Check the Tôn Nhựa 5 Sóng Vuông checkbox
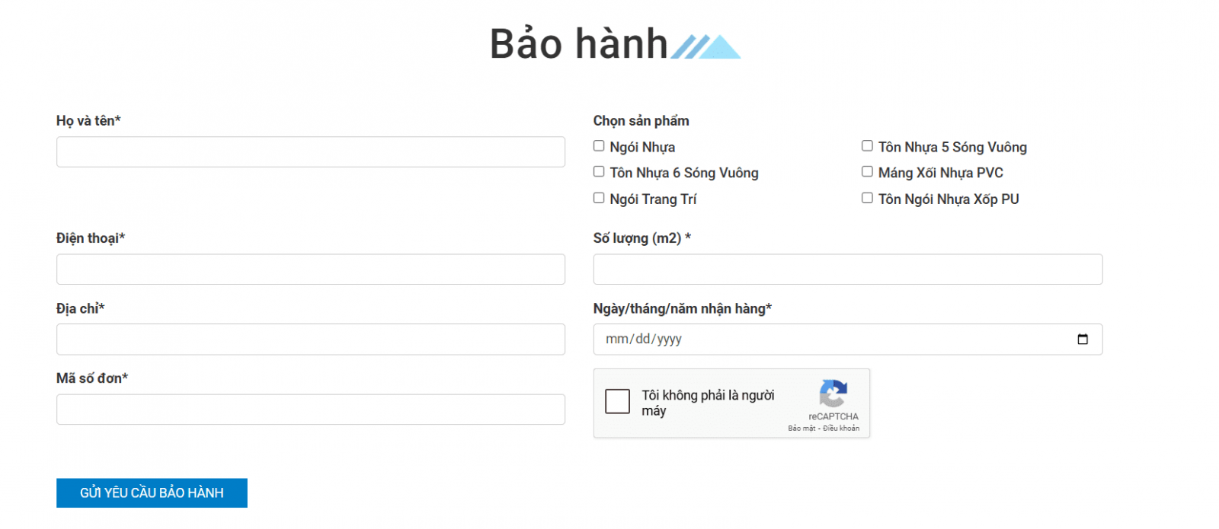 (x=867, y=145)
